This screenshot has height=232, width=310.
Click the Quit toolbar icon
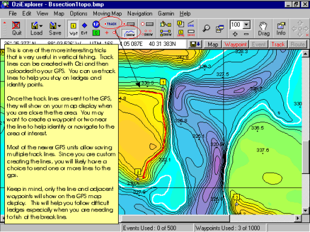16,28
